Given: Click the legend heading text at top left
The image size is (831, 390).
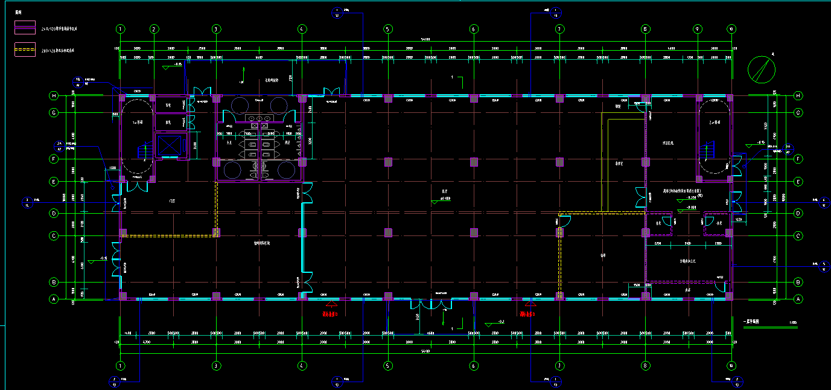Looking at the screenshot, I should [x=18, y=11].
